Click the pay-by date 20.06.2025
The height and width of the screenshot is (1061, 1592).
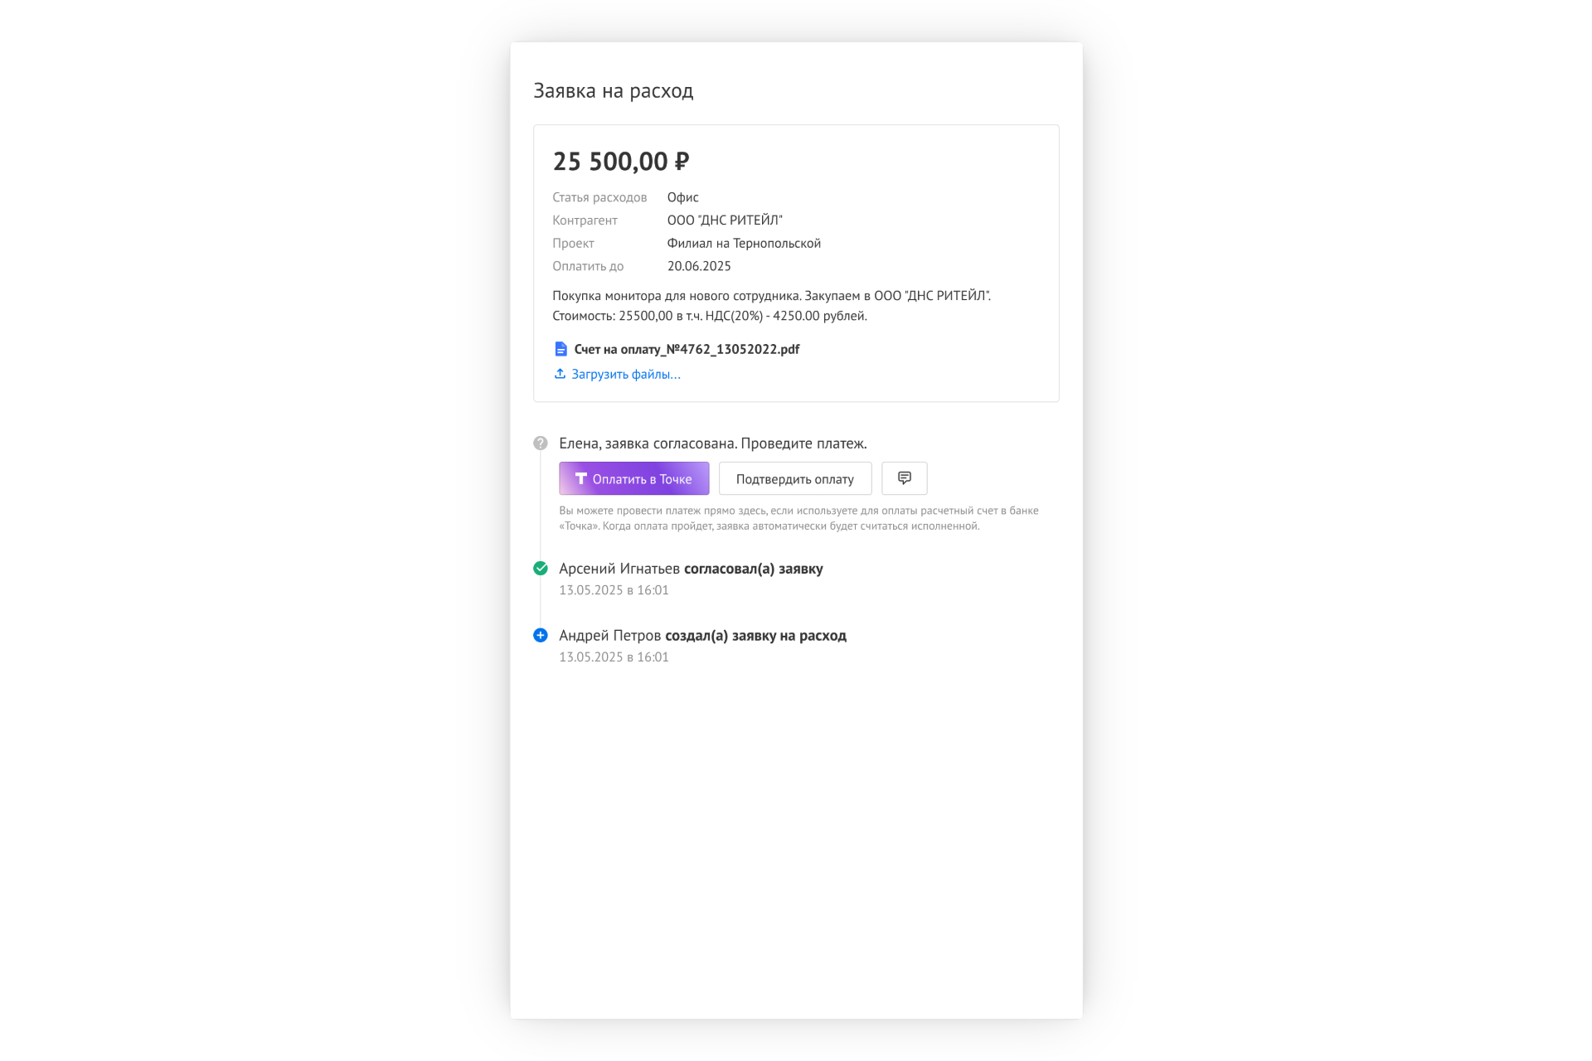pyautogui.click(x=699, y=266)
